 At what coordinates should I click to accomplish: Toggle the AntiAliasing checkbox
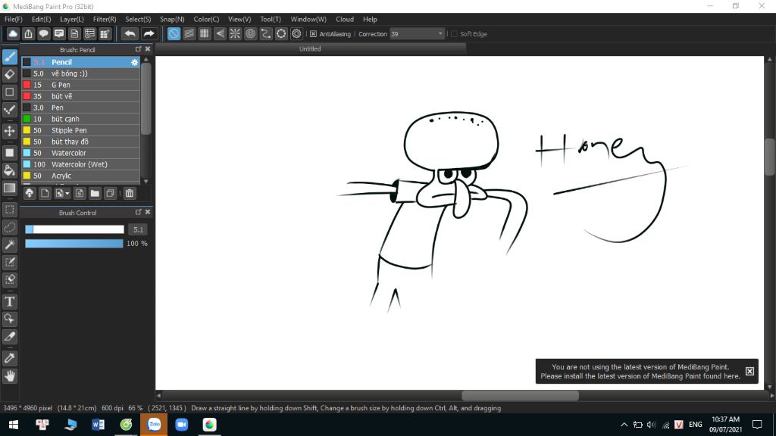313,34
